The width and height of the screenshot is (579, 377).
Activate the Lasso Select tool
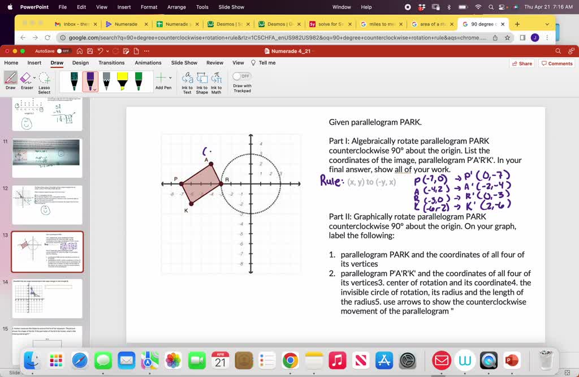coord(44,83)
